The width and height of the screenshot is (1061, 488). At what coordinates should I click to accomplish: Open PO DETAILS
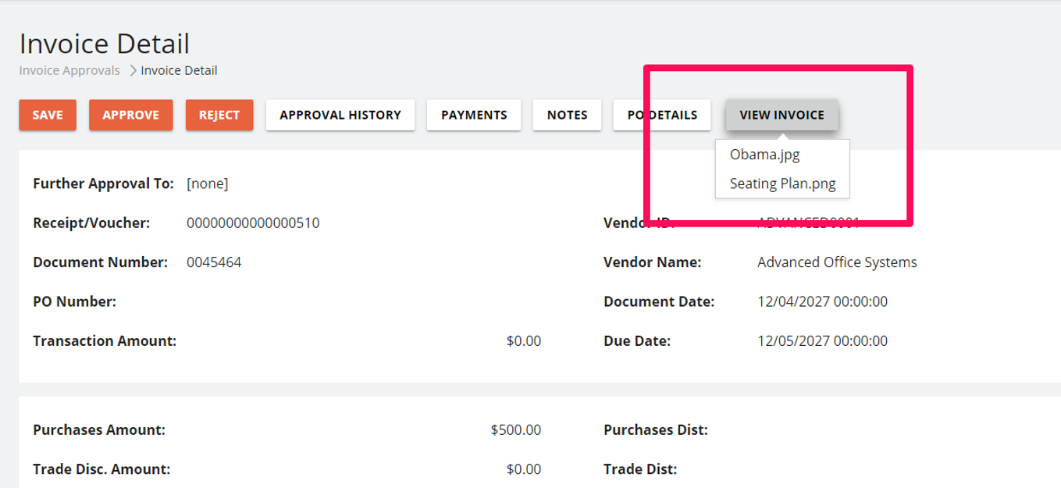[x=662, y=115]
